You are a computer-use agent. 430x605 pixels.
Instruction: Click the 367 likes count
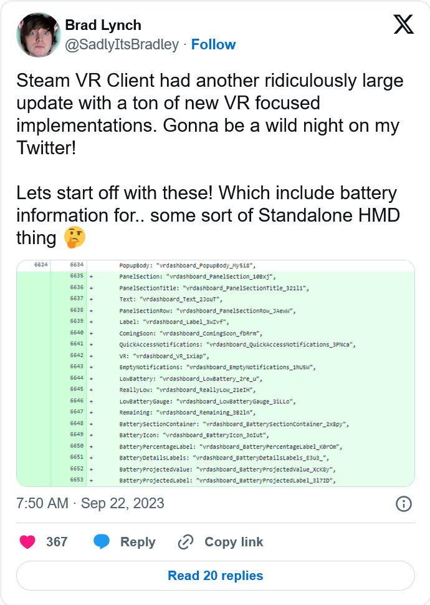click(57, 542)
